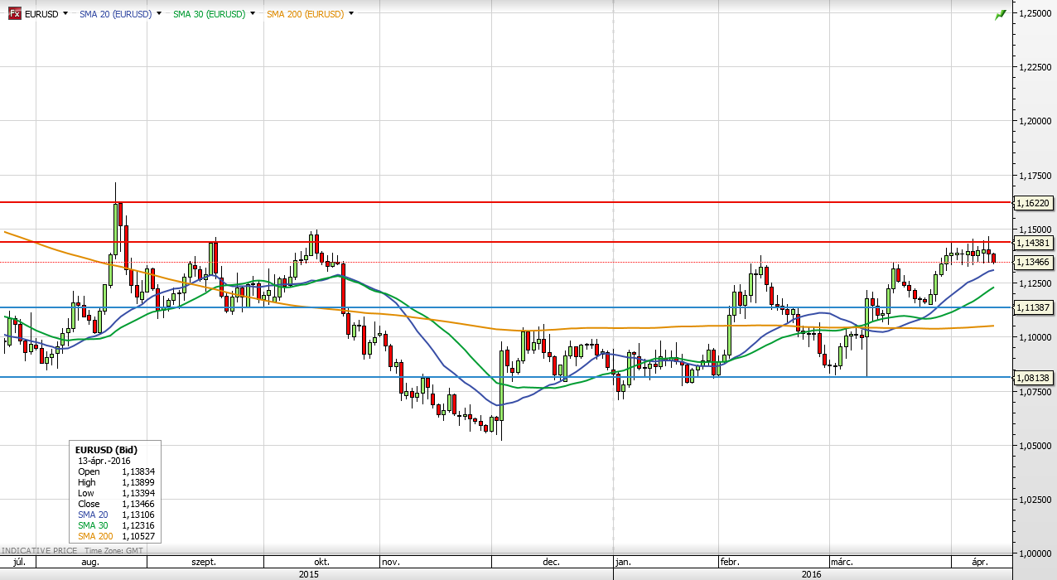
Task: Click the EURUSD (Bid) info box title
Action: click(106, 450)
